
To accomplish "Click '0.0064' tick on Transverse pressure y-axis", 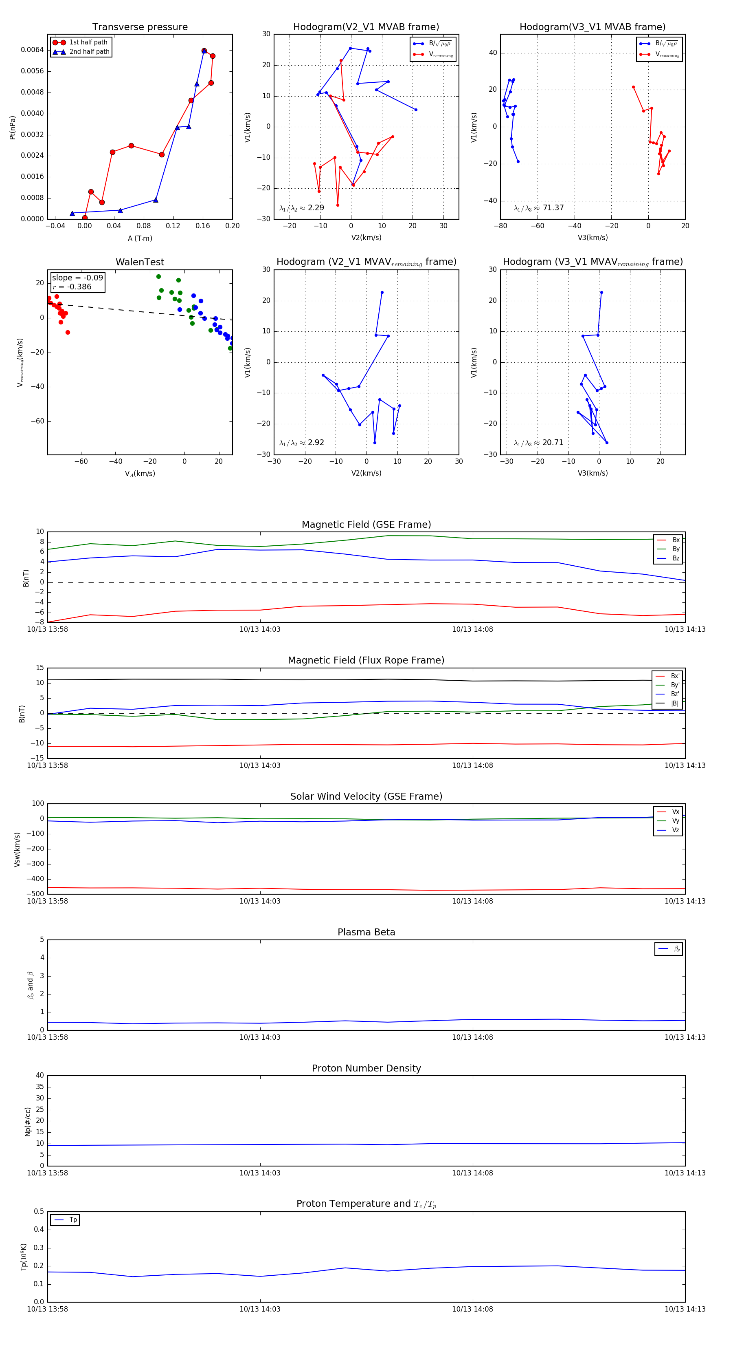I will coord(32,50).
